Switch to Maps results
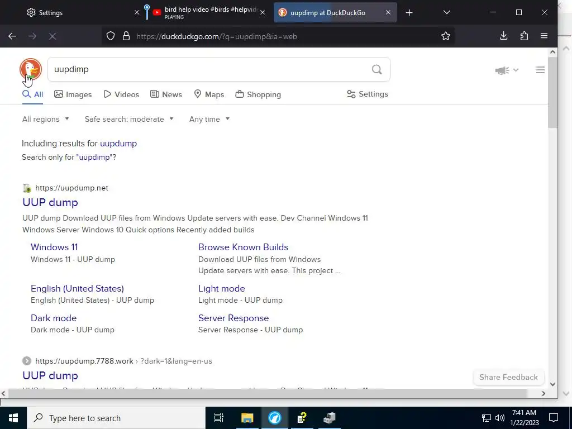Viewport: 572px width, 429px height. [209, 94]
